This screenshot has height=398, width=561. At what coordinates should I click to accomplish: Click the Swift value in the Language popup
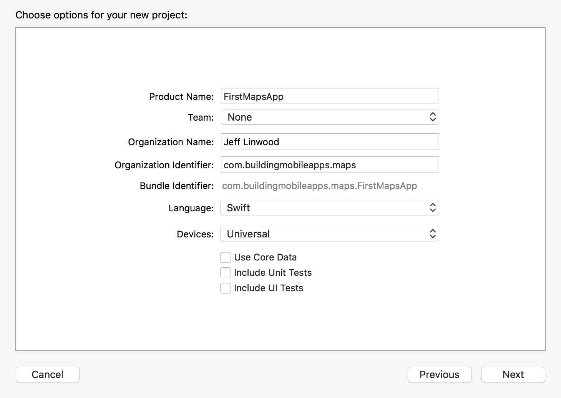click(239, 207)
